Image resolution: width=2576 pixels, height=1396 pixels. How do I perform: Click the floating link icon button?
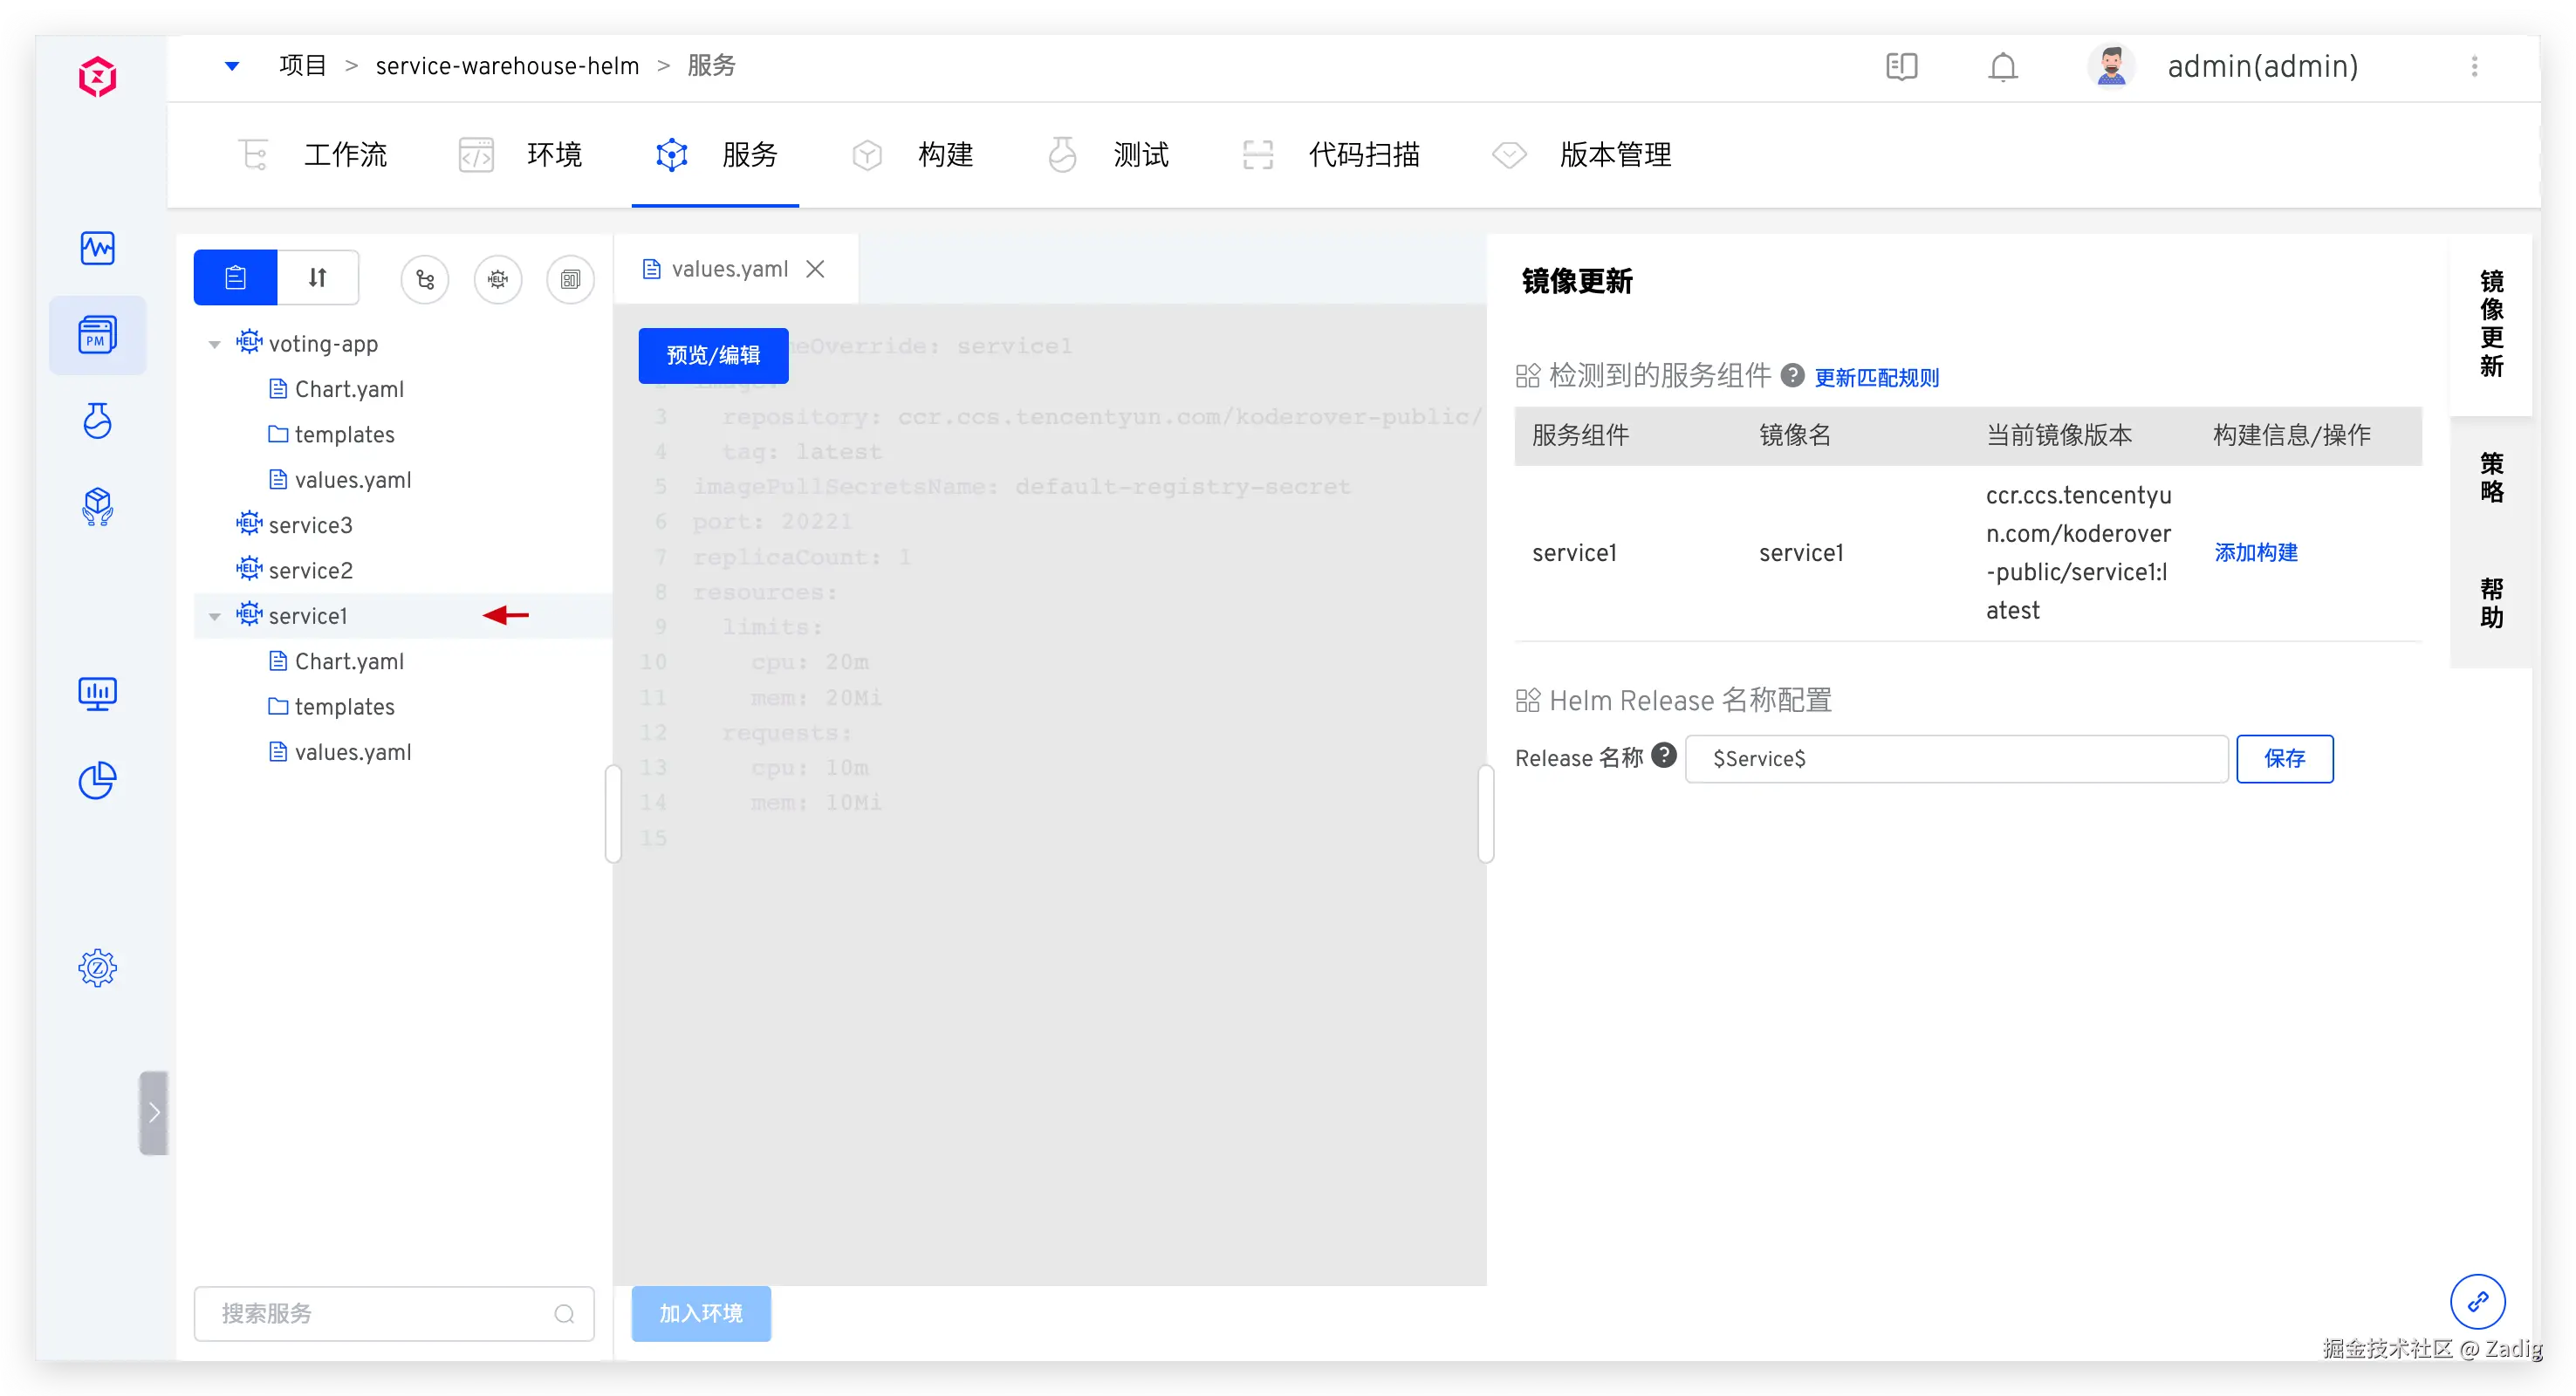pyautogui.click(x=2477, y=1301)
